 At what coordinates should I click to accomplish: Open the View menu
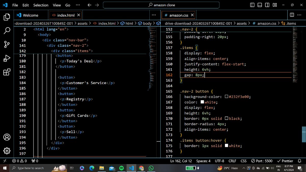[x=57, y=5]
